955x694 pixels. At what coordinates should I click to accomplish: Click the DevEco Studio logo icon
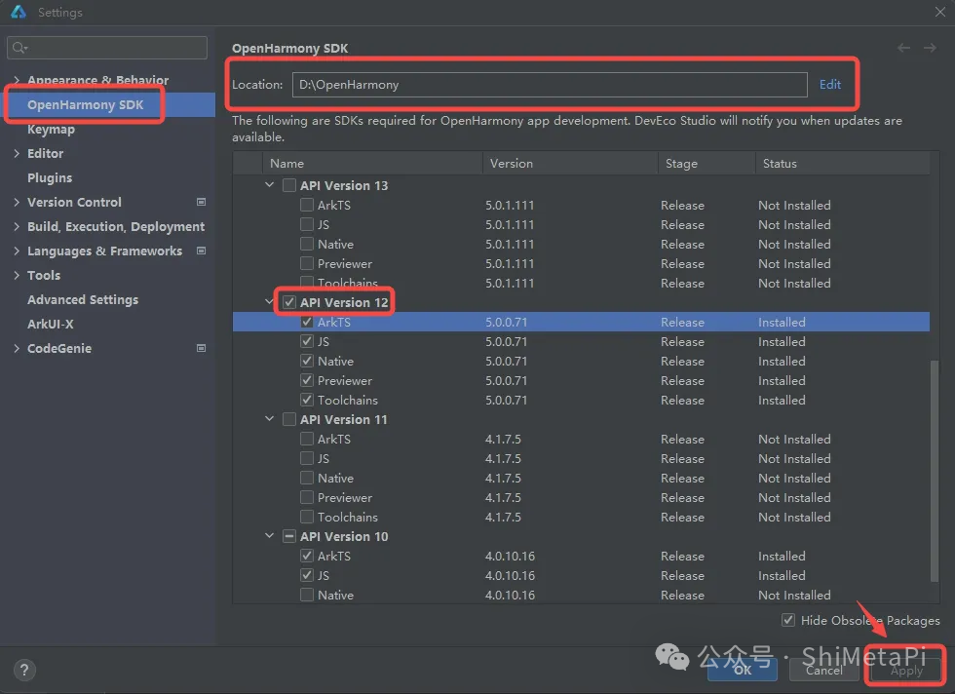point(19,12)
